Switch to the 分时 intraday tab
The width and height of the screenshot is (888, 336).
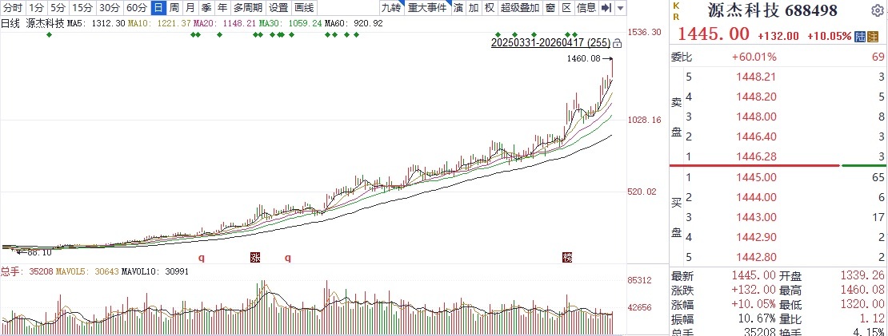click(12, 8)
